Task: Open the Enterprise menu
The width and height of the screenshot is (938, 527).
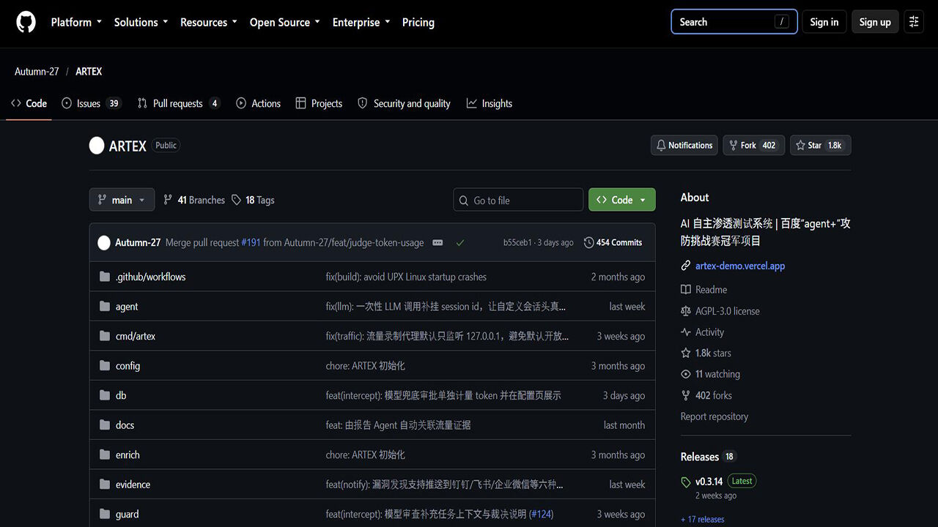Action: [361, 22]
